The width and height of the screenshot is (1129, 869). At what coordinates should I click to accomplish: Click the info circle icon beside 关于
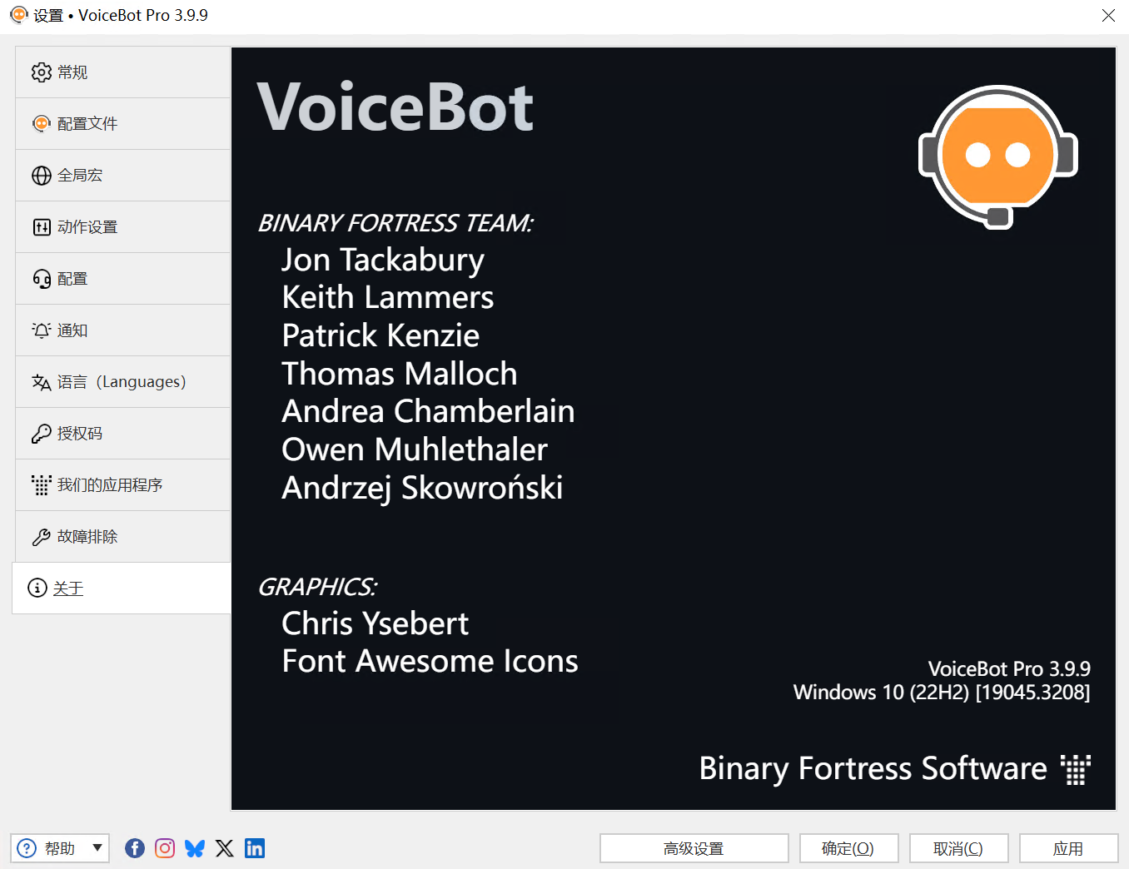37,588
